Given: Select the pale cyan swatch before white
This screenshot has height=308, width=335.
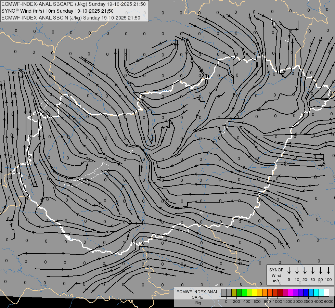Looking at the screenshot, I should 321,293.
